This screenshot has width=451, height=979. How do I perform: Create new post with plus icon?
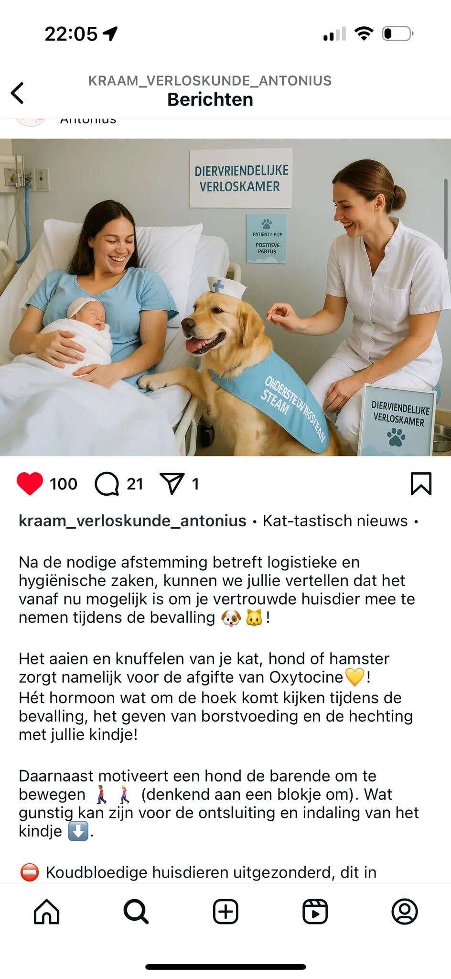point(225,912)
